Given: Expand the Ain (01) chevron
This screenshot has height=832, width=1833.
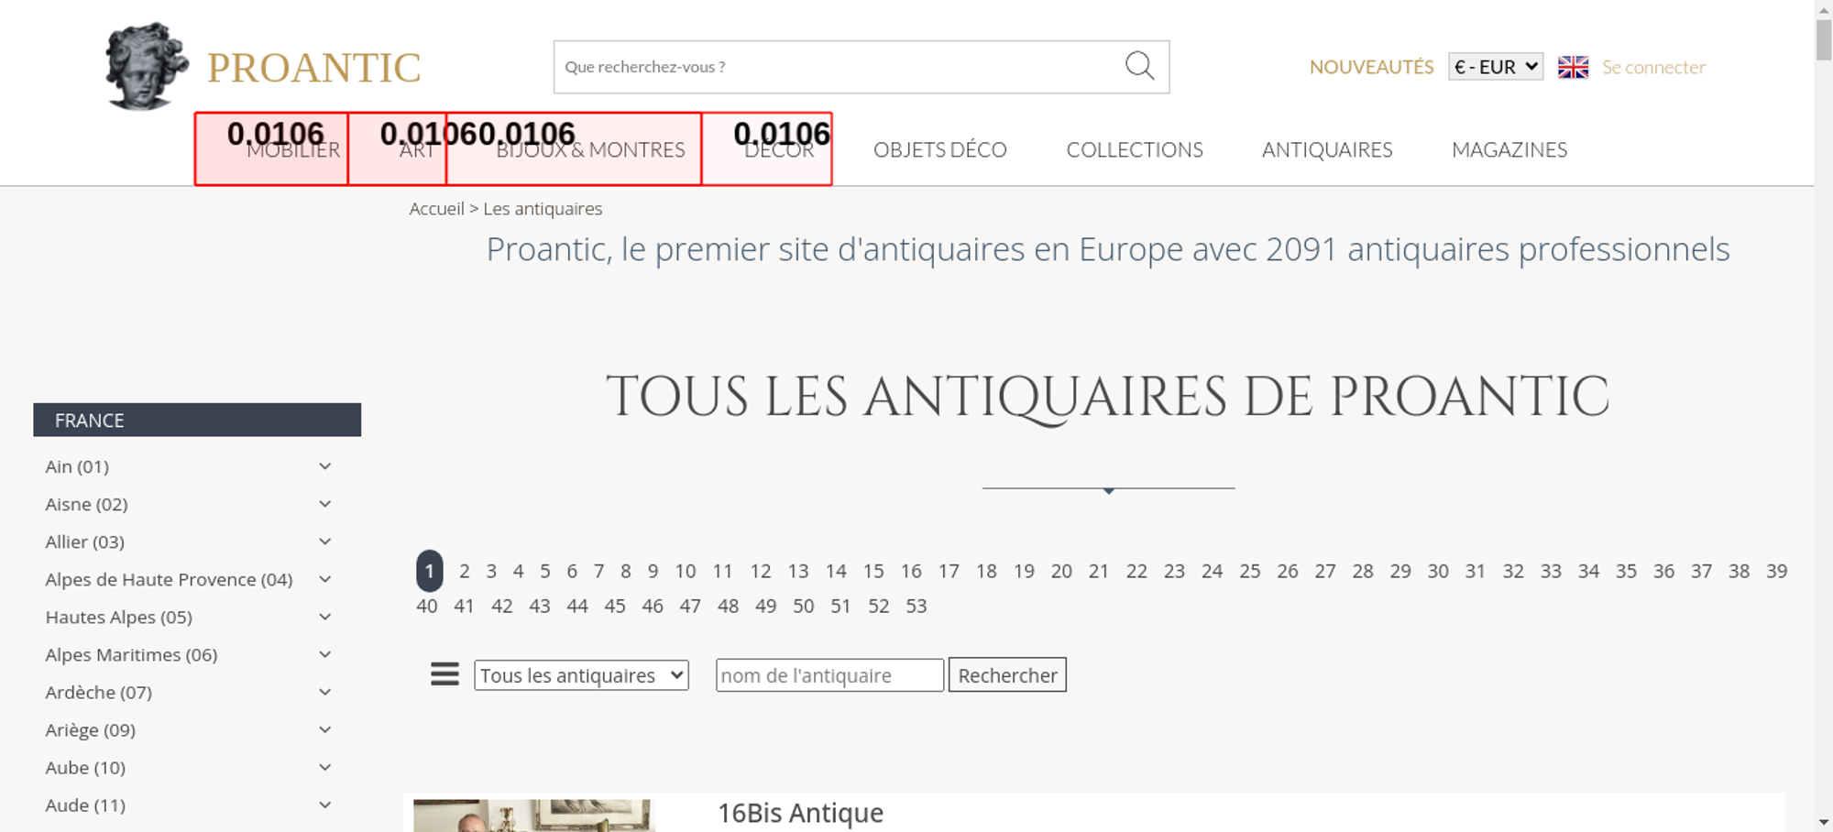Looking at the screenshot, I should coord(324,466).
